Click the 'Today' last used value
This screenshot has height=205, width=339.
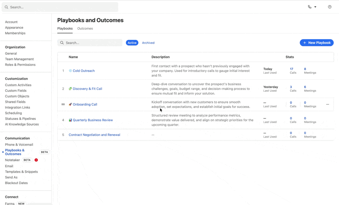coord(268,69)
